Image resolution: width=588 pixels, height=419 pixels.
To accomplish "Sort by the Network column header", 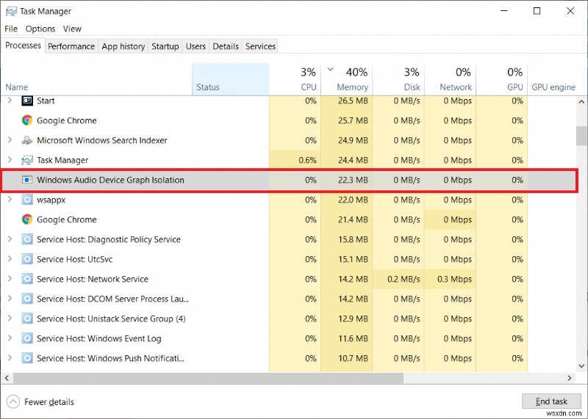I will click(x=451, y=79).
